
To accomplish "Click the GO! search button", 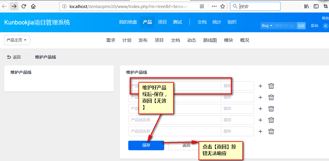I will click(x=301, y=26).
